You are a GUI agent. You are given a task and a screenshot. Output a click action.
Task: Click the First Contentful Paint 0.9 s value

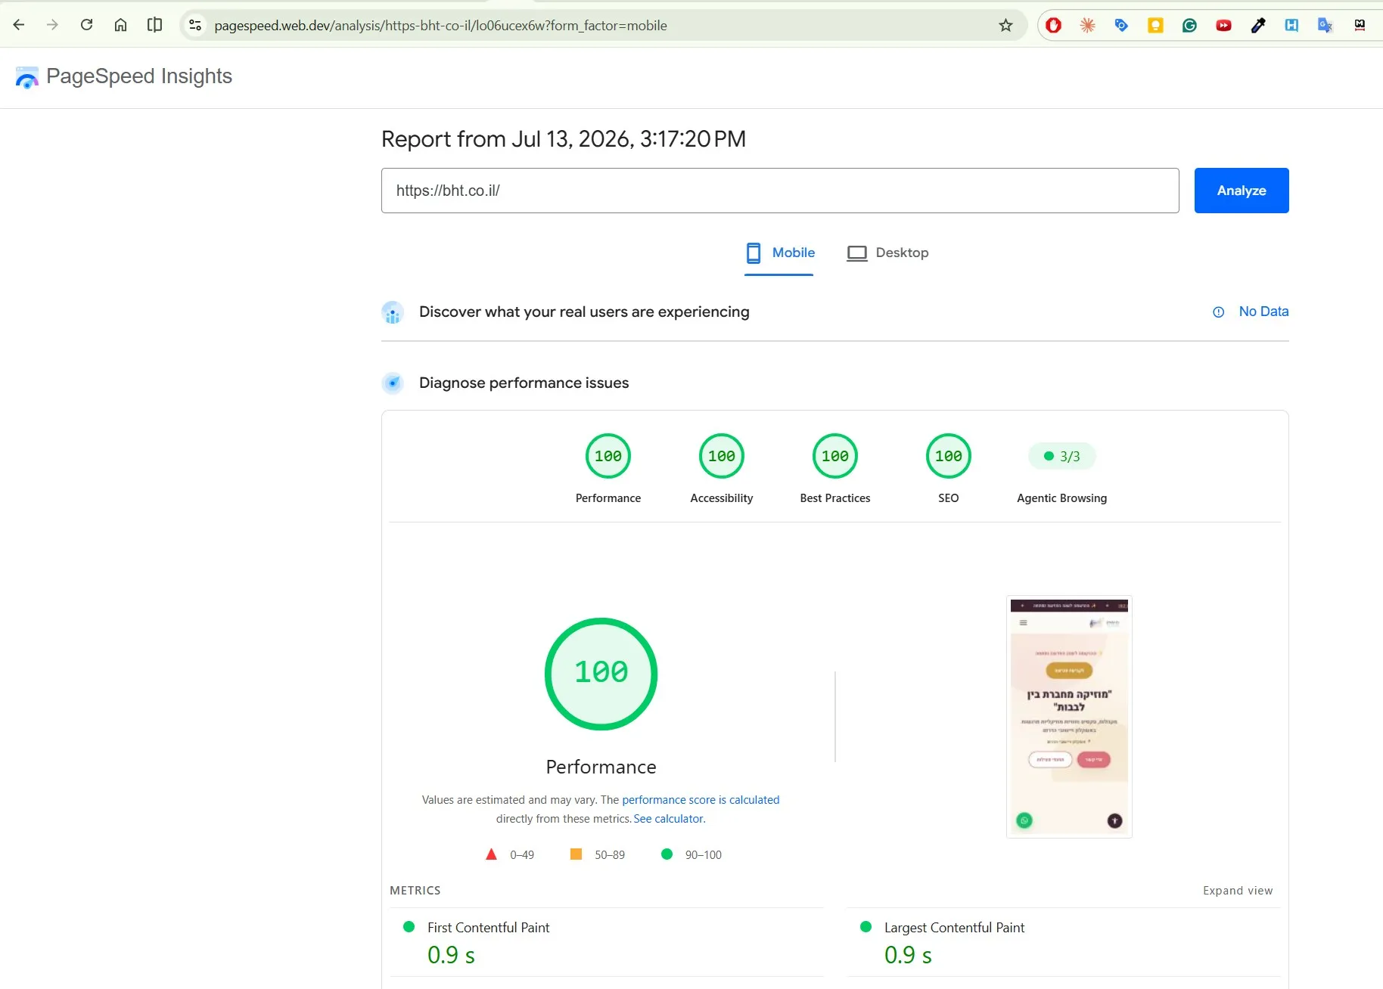(x=451, y=955)
